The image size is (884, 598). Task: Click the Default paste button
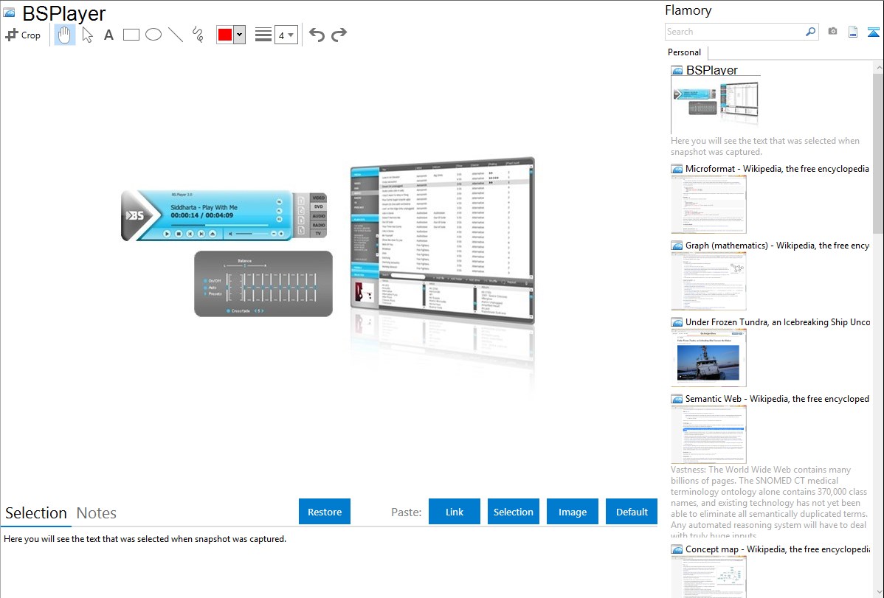coord(632,512)
